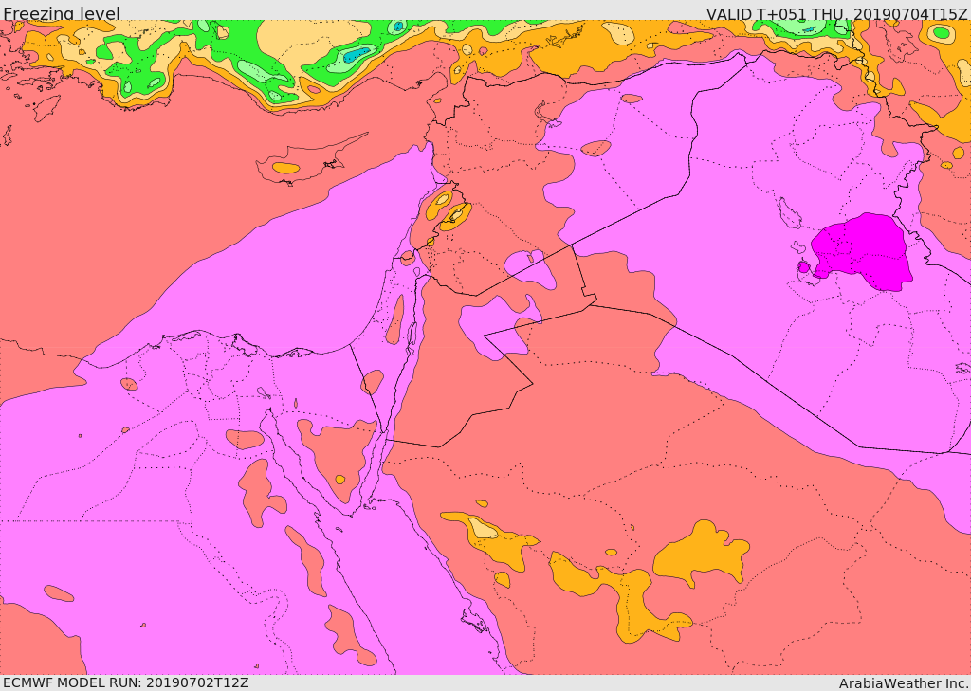The image size is (971, 691).
Task: Click the 'ArabiaWeather Inc' credit text
Action: click(904, 683)
